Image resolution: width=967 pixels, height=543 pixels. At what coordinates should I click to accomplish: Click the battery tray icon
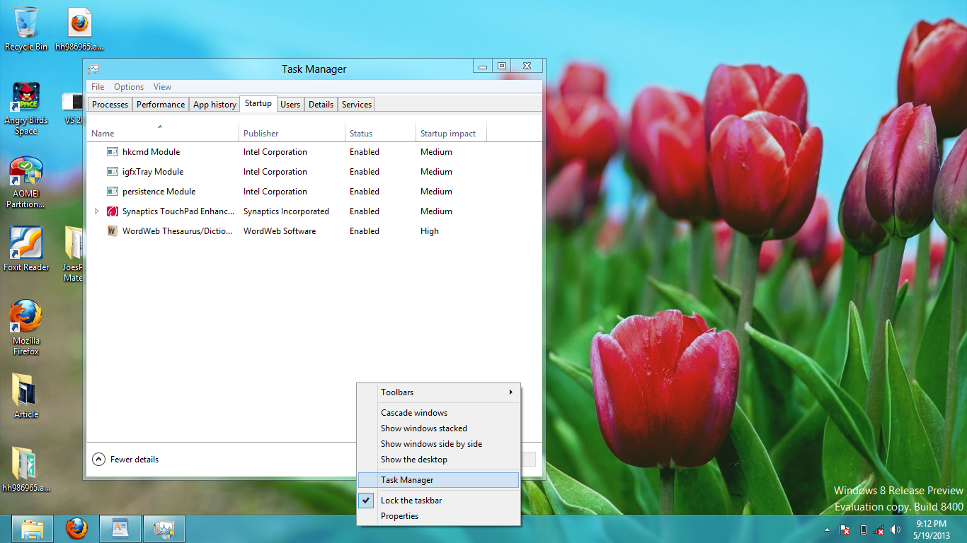[x=863, y=530]
